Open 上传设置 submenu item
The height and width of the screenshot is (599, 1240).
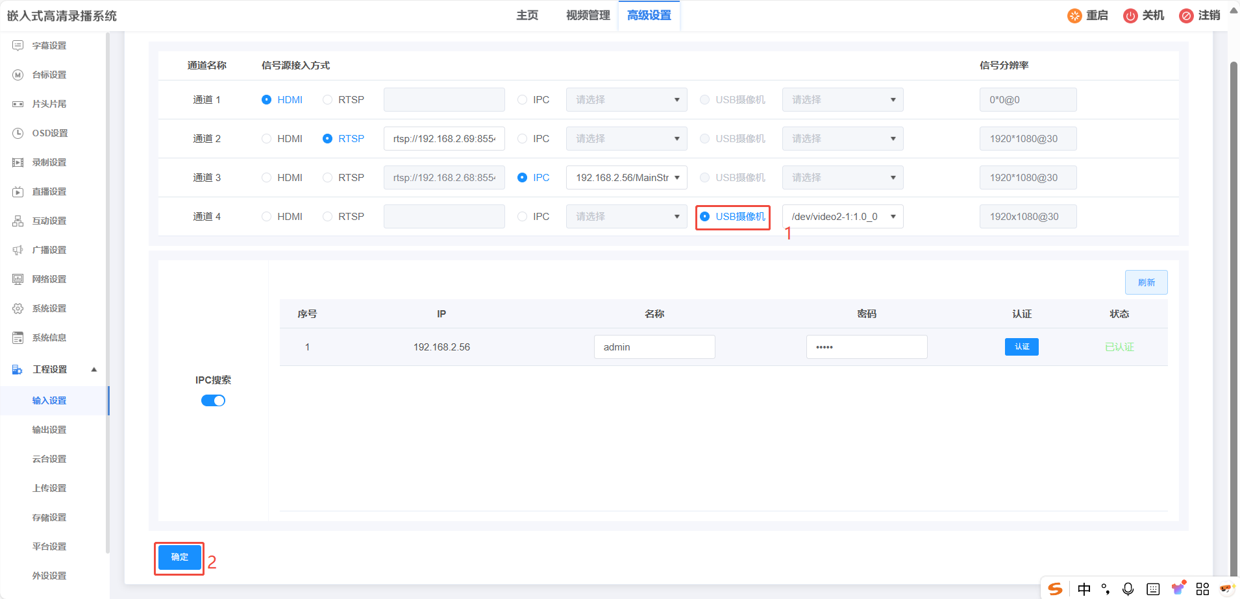pos(49,488)
